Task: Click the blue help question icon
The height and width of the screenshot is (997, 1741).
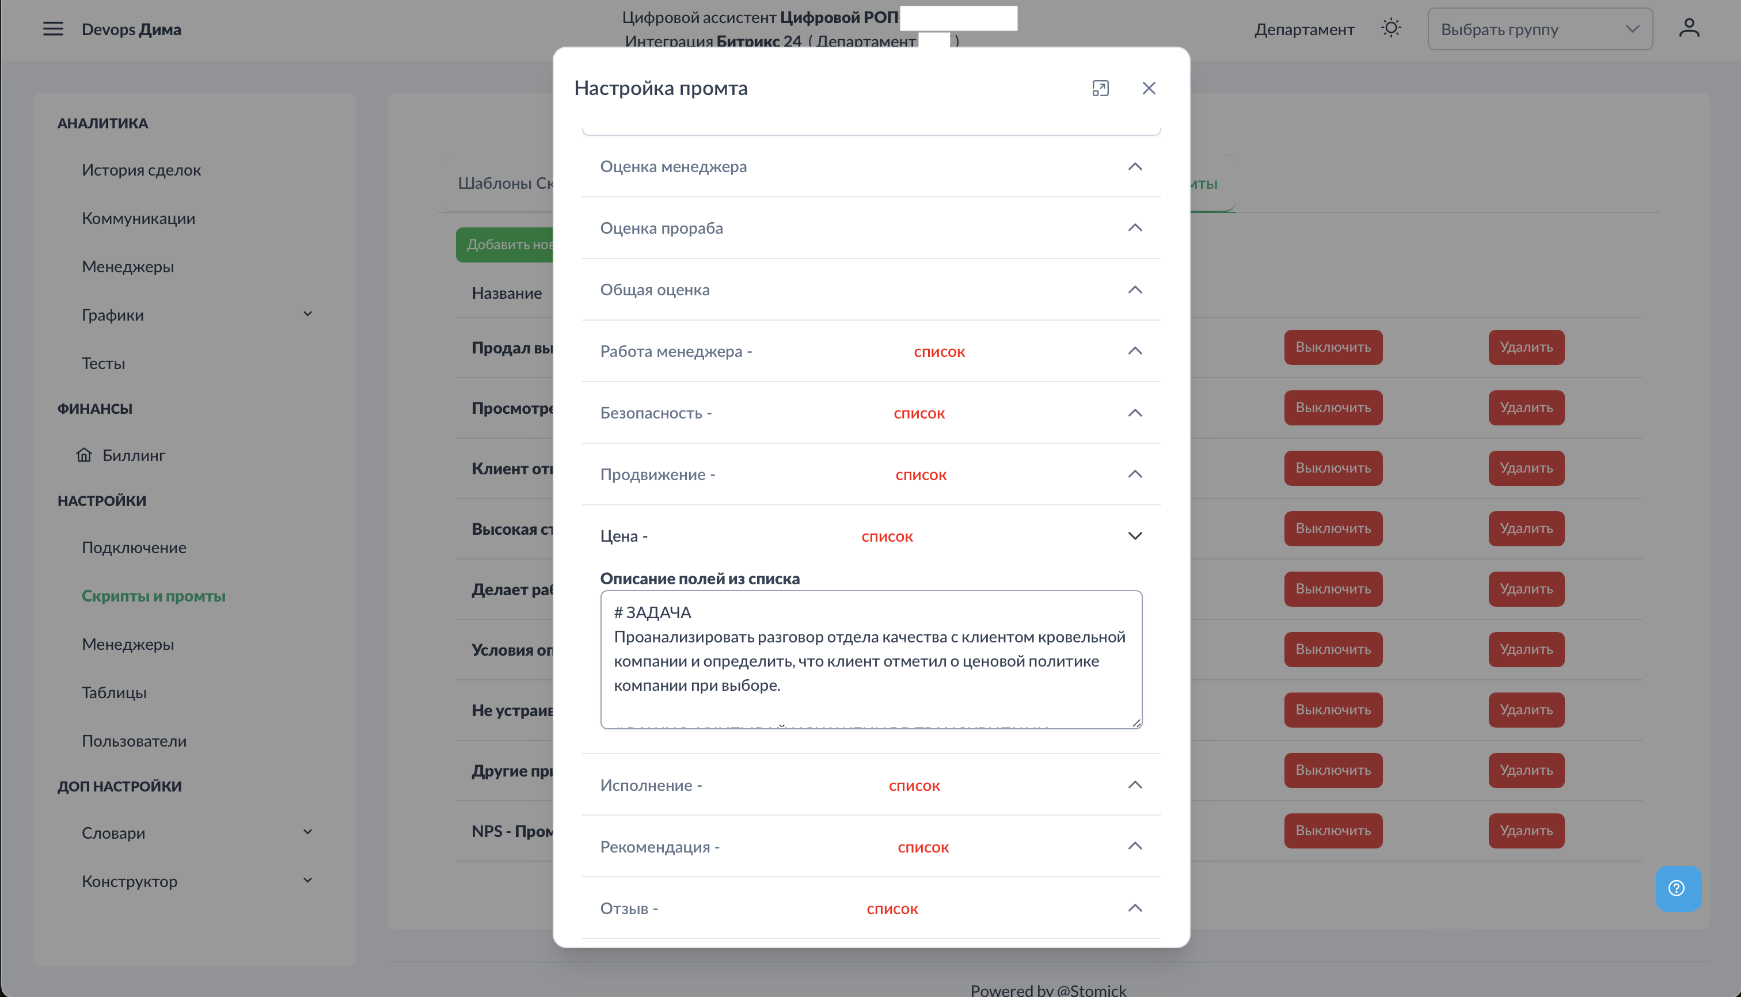Action: coord(1677,888)
